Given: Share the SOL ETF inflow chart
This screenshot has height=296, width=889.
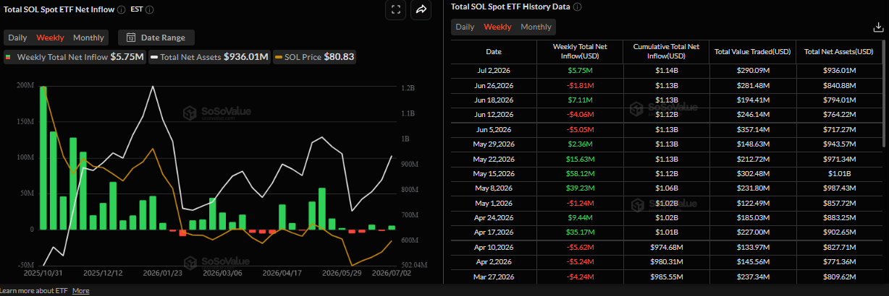Looking at the screenshot, I should [421, 9].
